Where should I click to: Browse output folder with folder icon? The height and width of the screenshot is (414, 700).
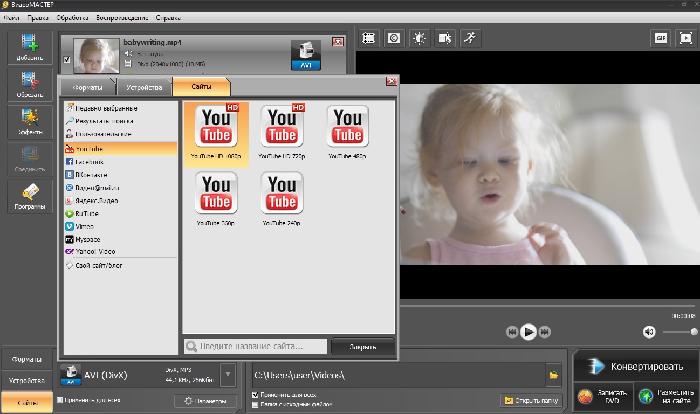coord(553,375)
